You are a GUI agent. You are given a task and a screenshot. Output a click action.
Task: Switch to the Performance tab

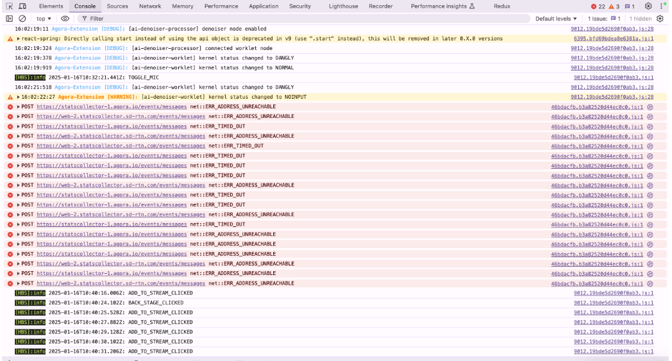221,6
